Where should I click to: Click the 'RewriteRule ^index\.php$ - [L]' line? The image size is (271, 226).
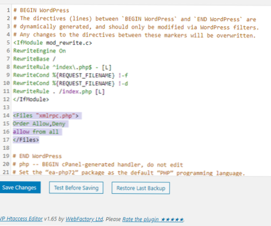[62, 67]
